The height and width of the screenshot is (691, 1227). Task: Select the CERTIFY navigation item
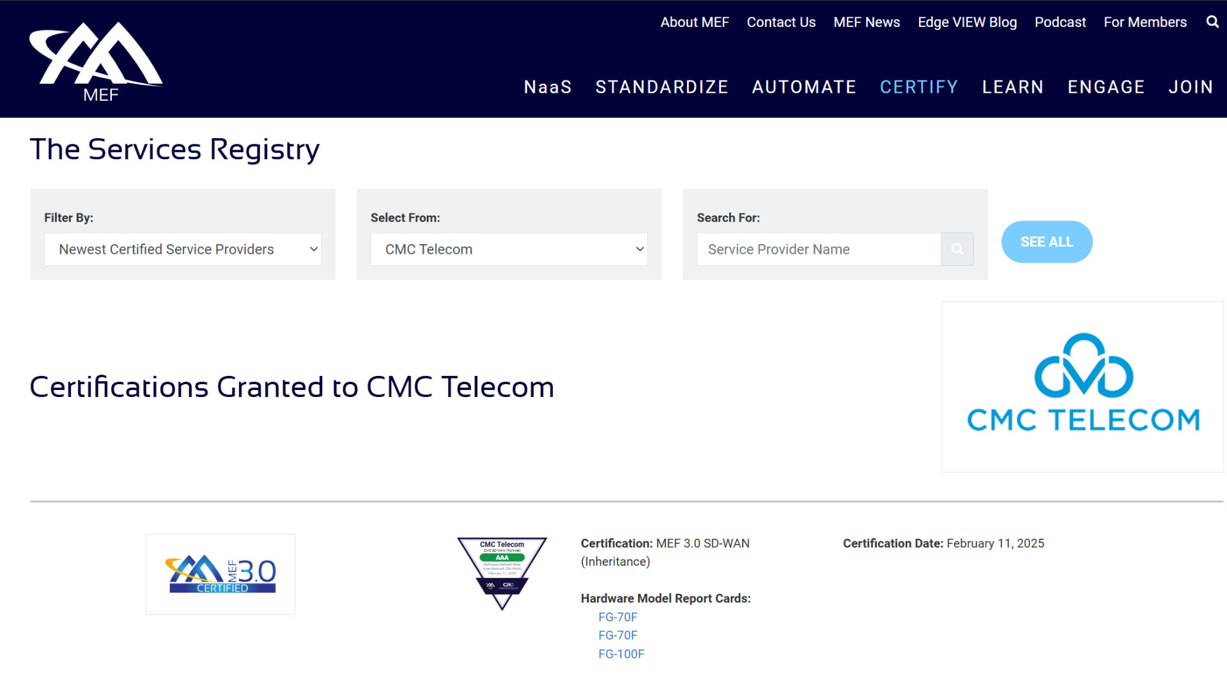(918, 87)
